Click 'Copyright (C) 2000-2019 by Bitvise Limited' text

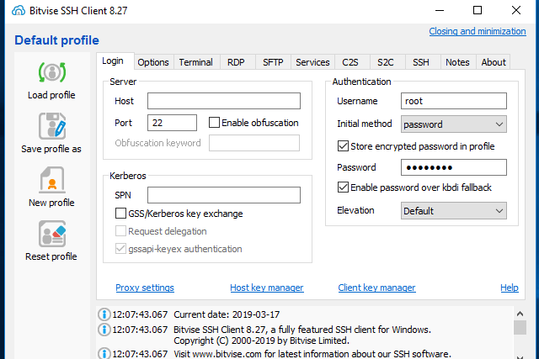[261, 341]
